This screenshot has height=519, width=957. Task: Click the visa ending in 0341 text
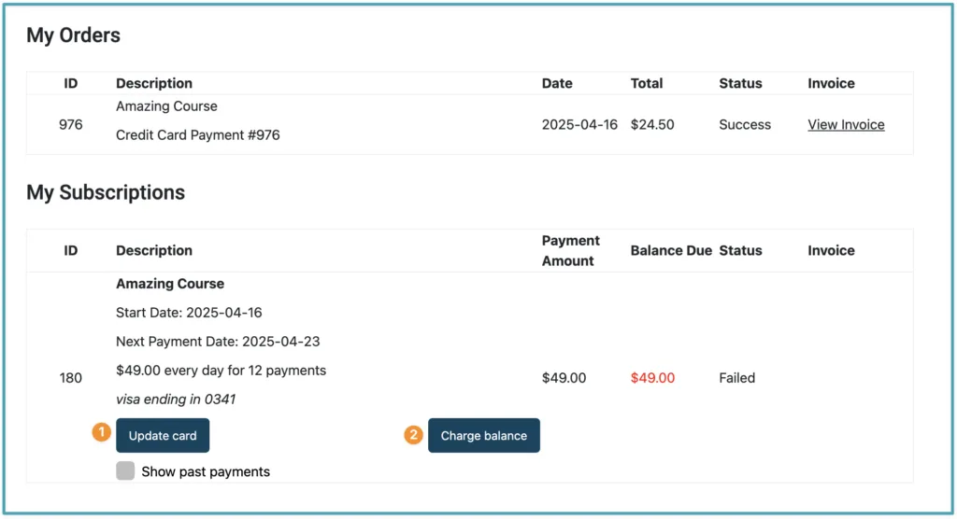(x=176, y=400)
